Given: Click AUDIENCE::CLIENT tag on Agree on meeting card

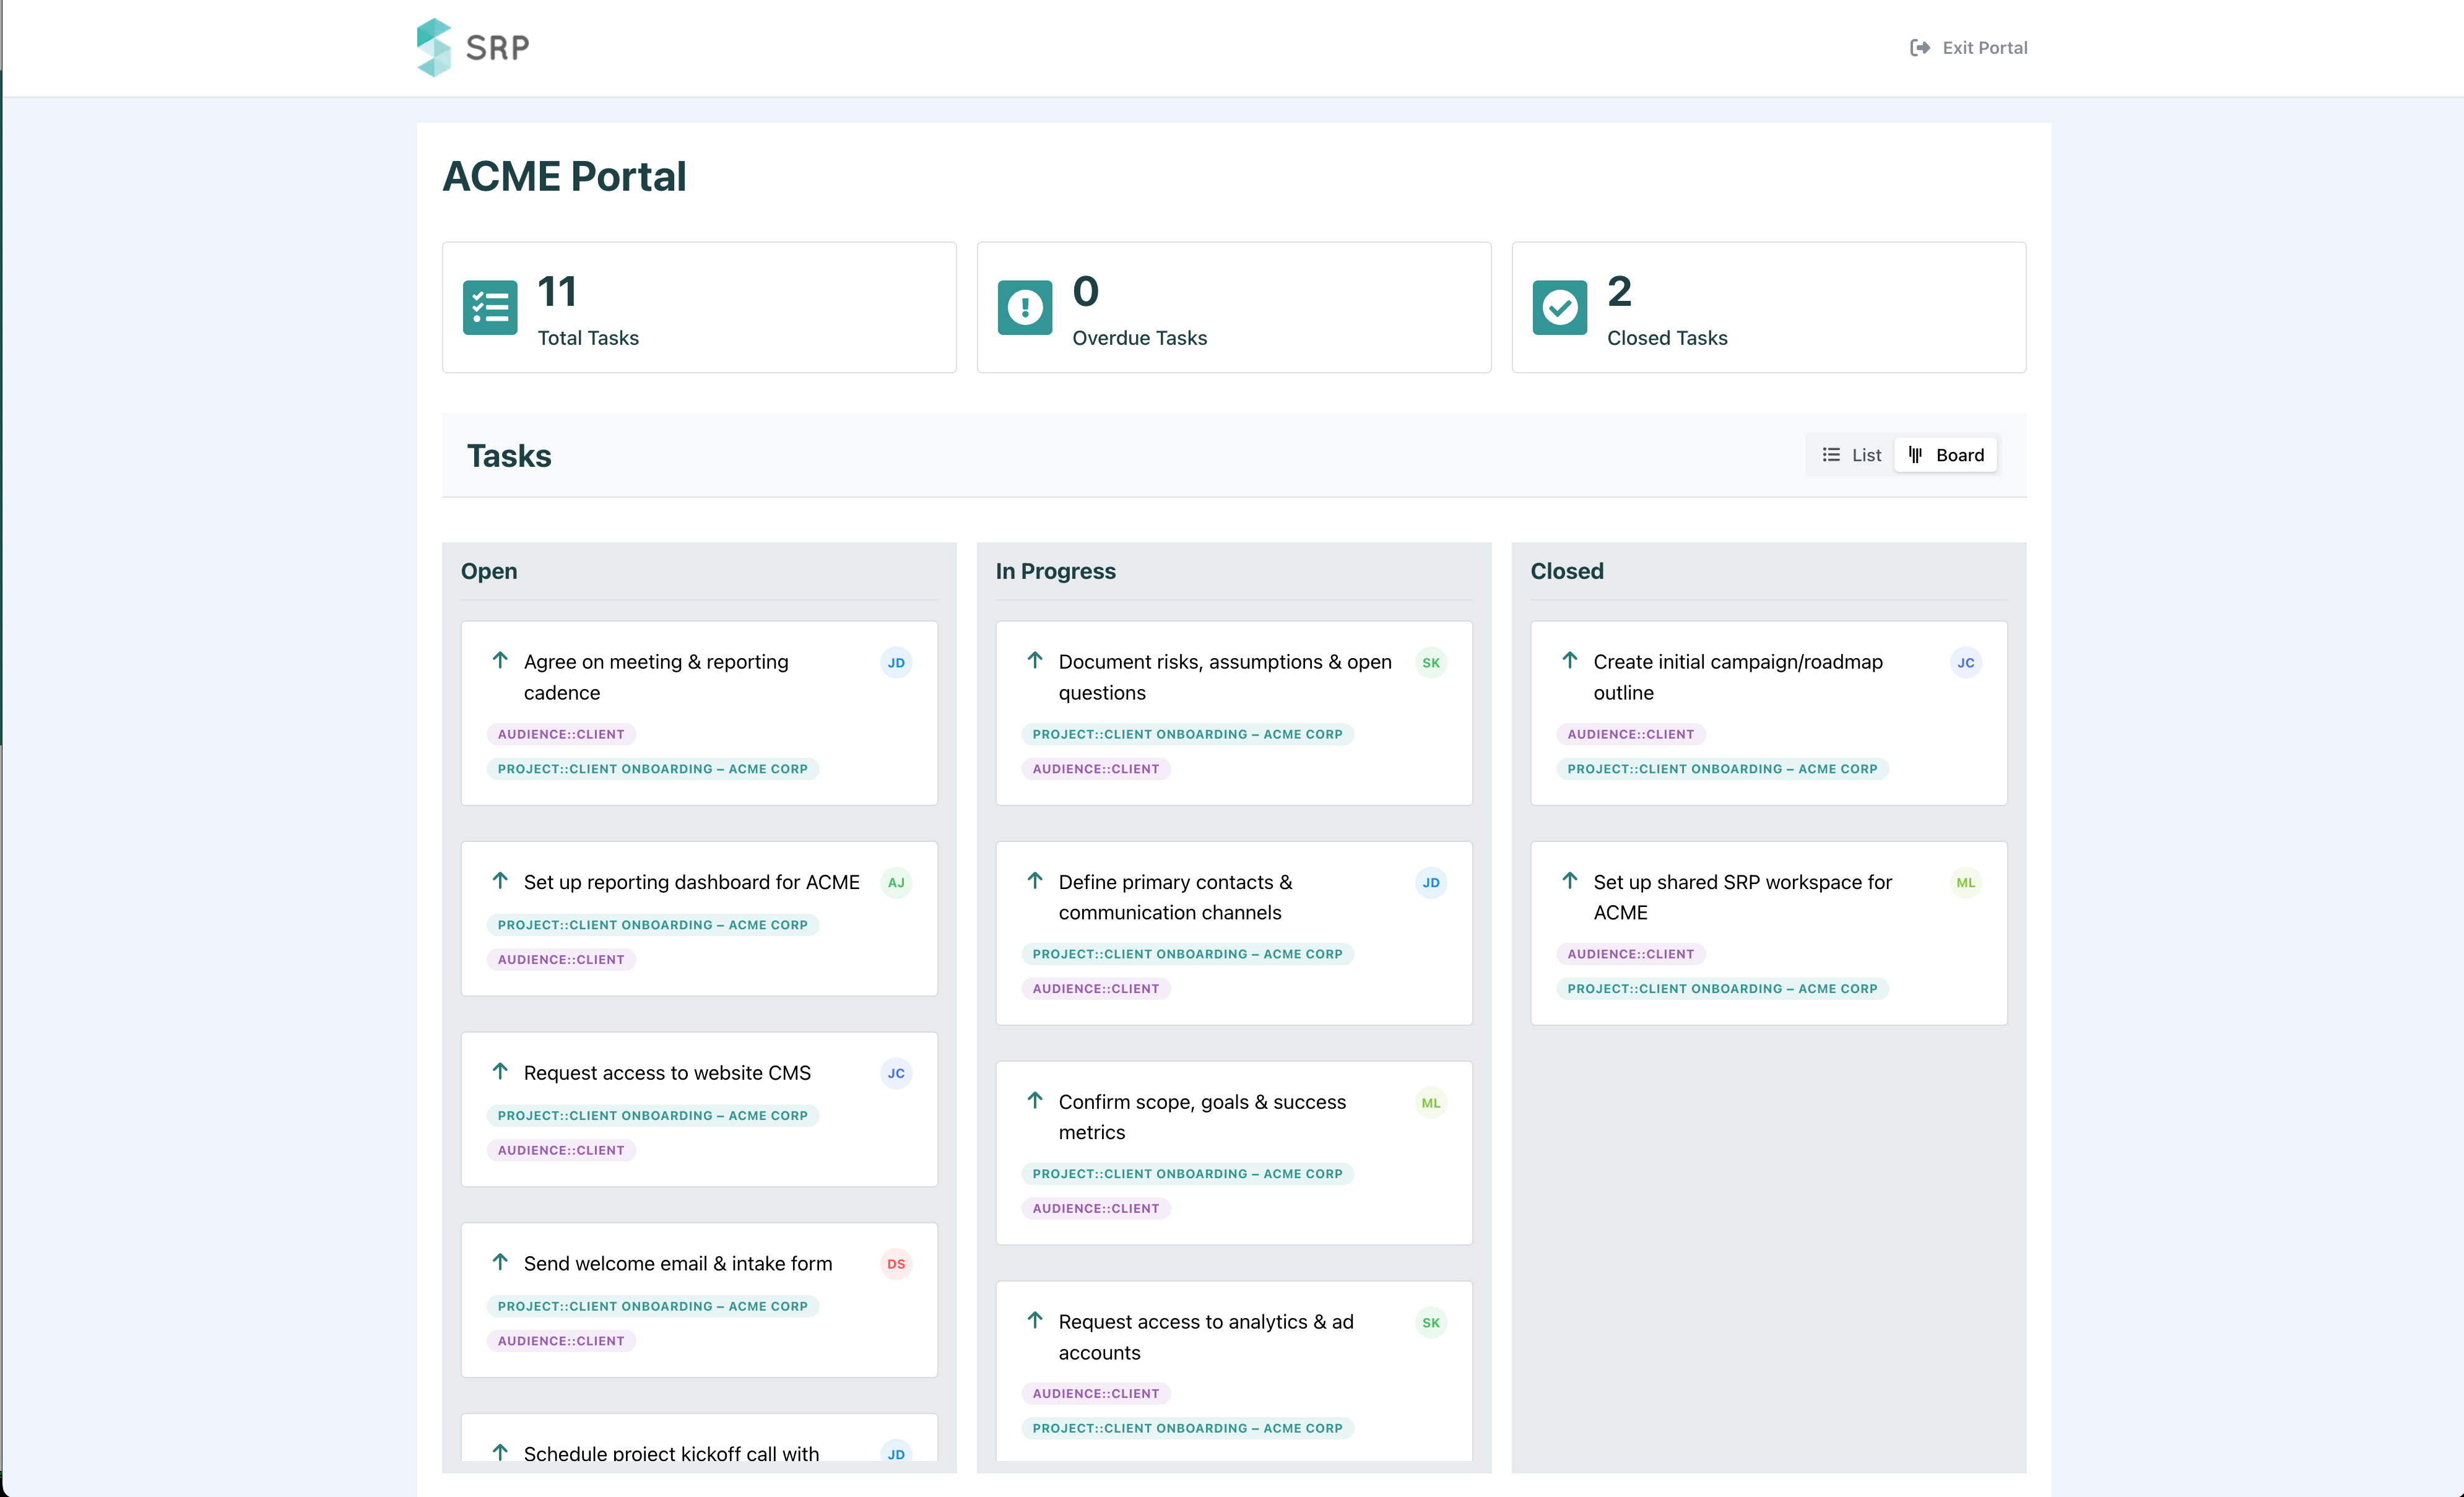Looking at the screenshot, I should pyautogui.click(x=561, y=734).
